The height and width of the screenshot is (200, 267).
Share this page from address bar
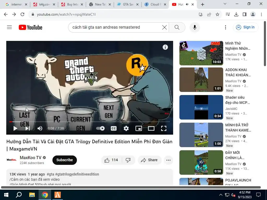pyautogui.click(x=209, y=15)
